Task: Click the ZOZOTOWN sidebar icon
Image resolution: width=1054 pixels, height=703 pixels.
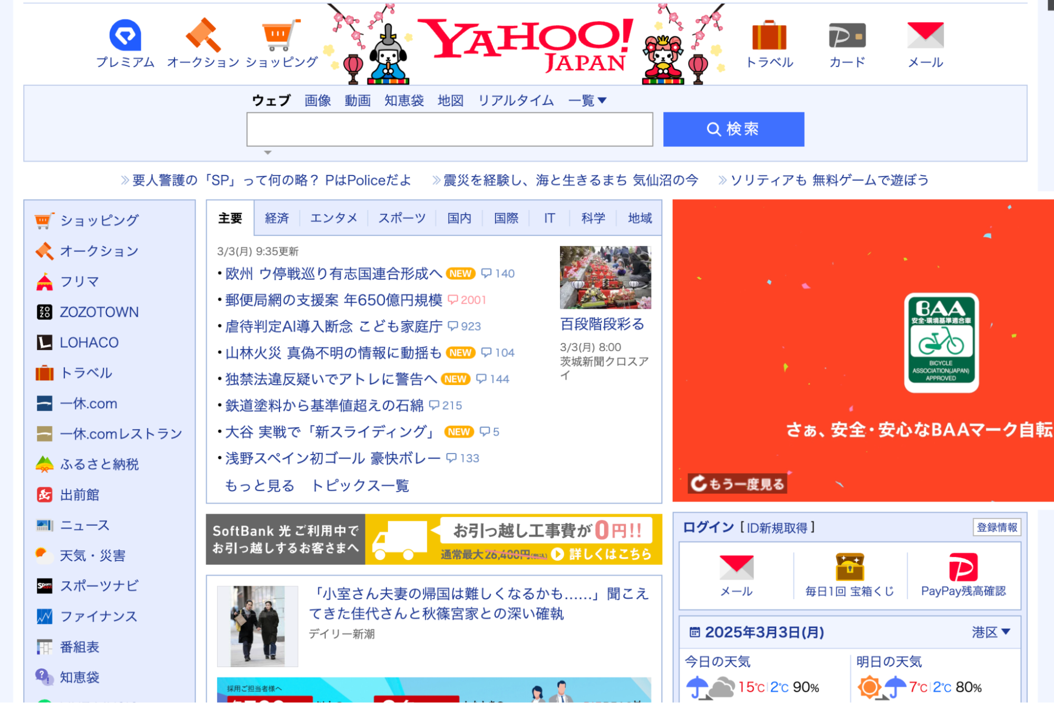Action: (x=44, y=312)
